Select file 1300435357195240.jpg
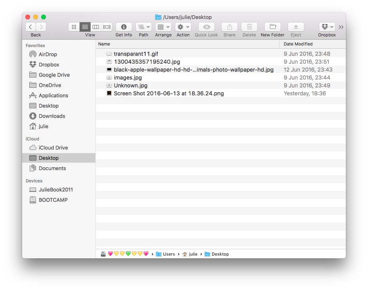The image size is (368, 290). tap(221, 62)
